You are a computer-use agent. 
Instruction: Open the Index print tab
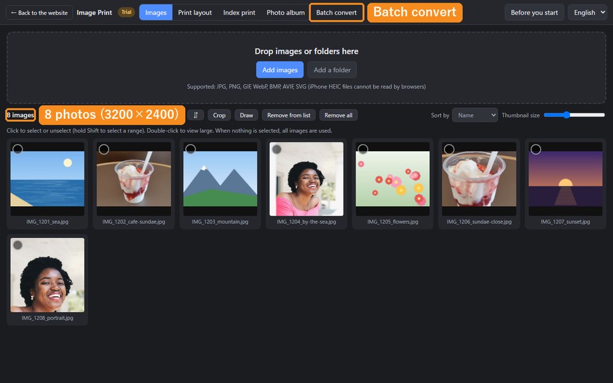coord(239,13)
